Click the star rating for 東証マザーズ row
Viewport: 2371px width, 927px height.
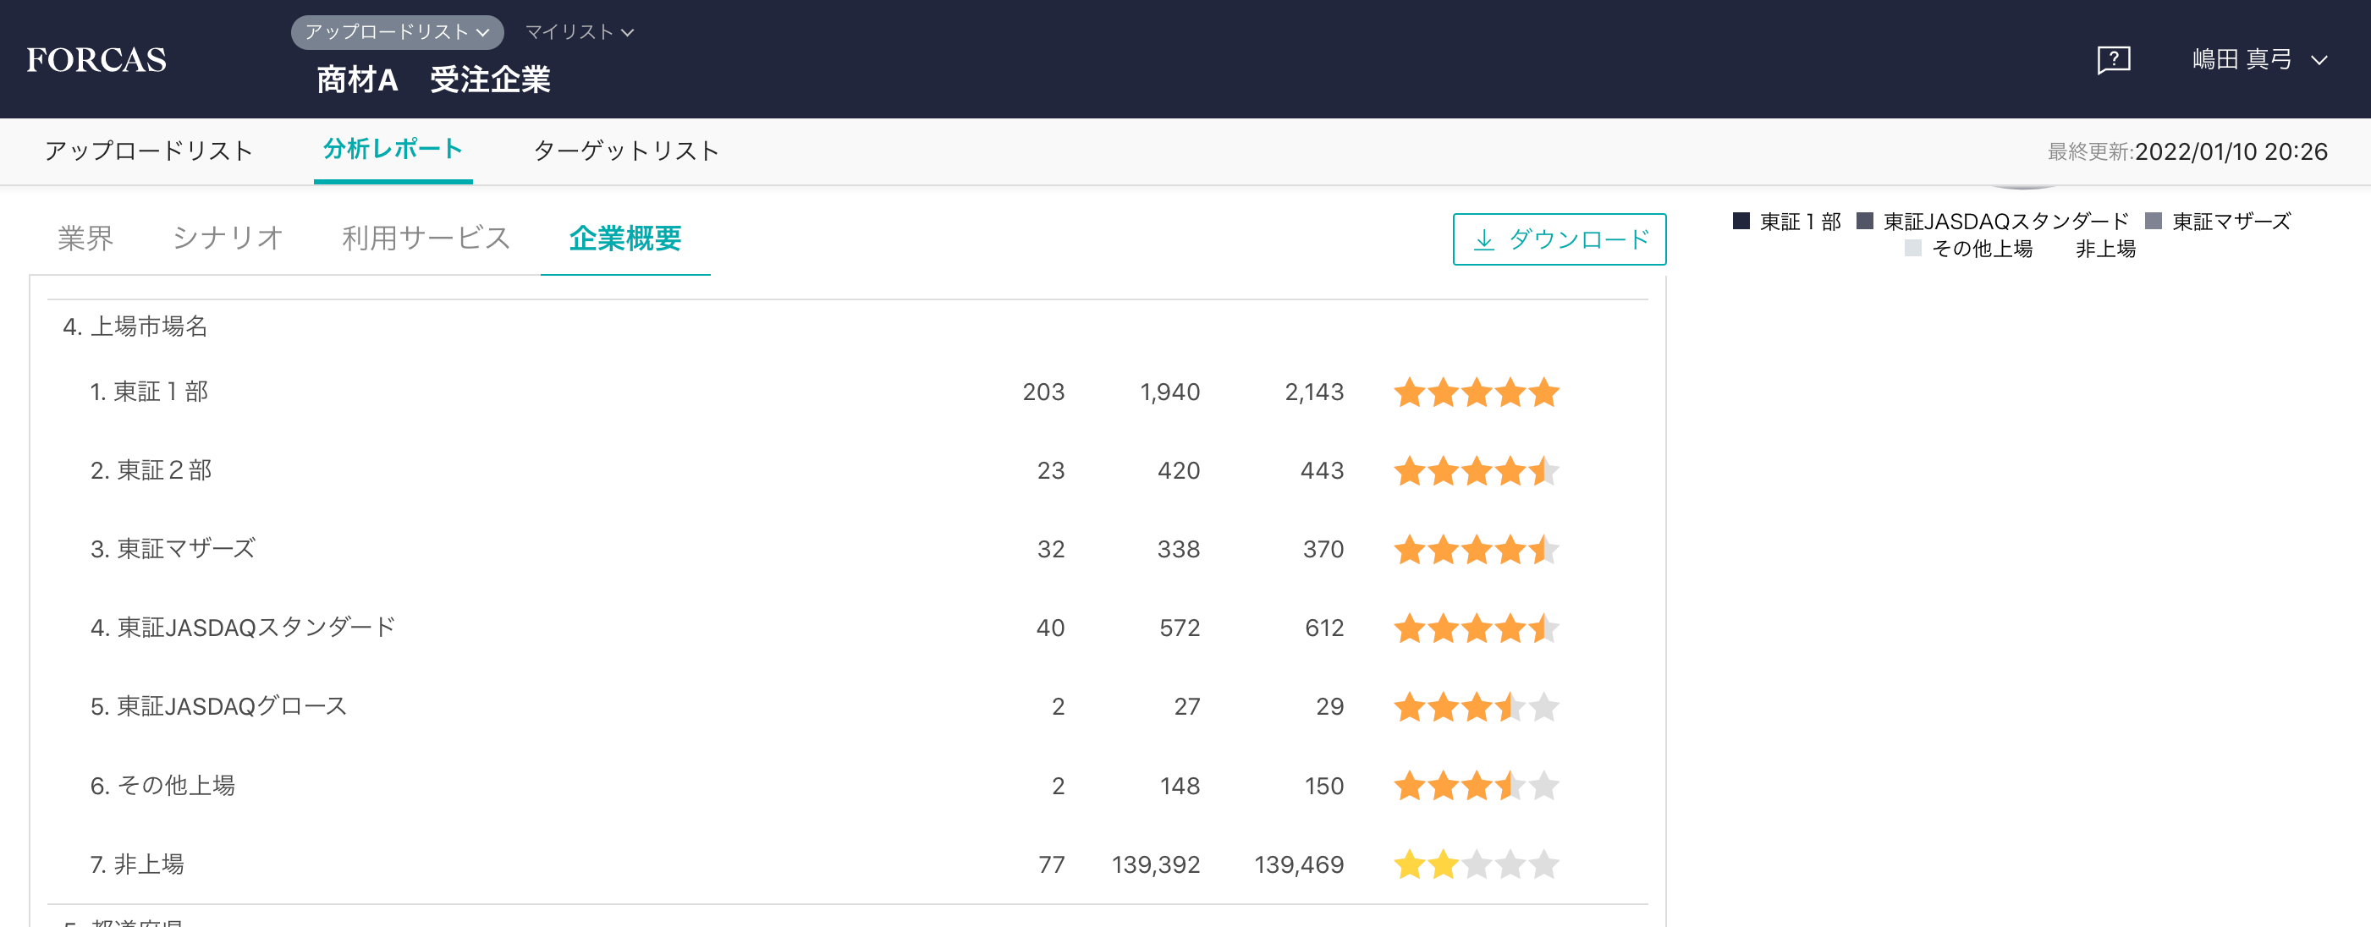1476,550
